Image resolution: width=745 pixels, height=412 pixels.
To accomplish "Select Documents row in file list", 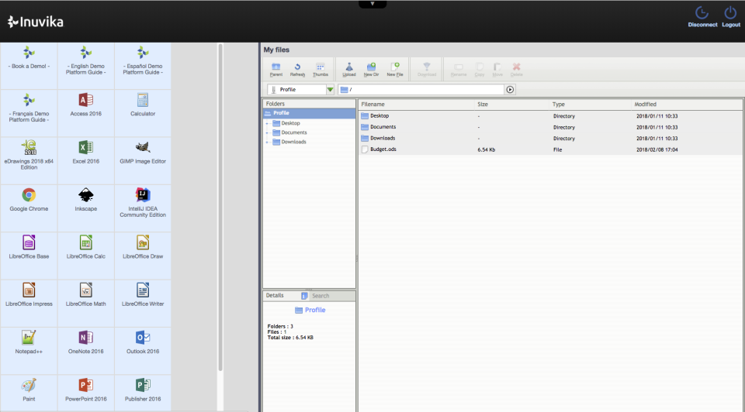I will pos(550,127).
